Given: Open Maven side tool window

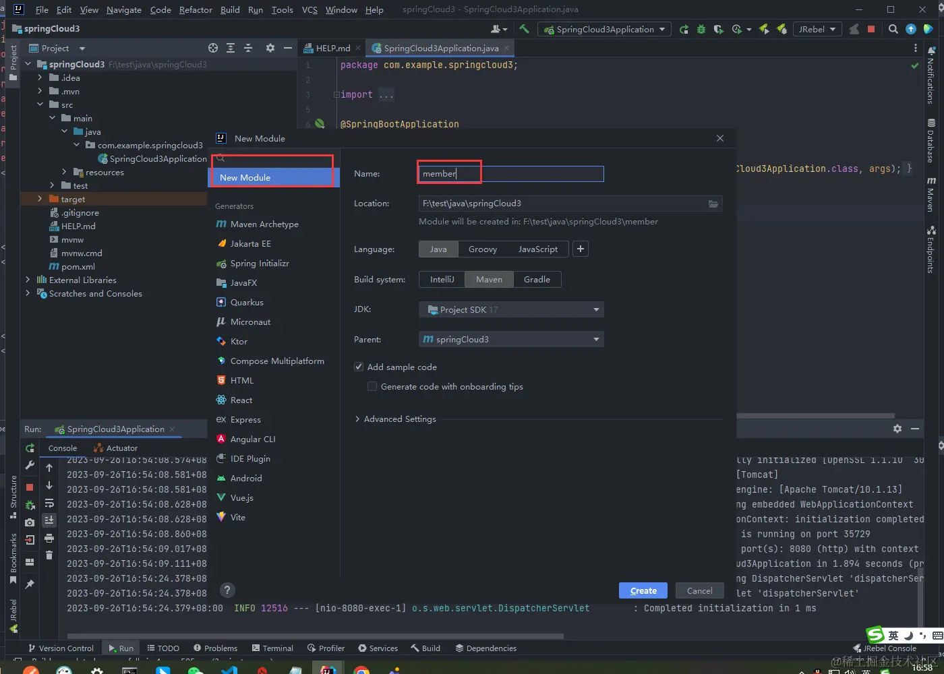Looking at the screenshot, I should (931, 195).
